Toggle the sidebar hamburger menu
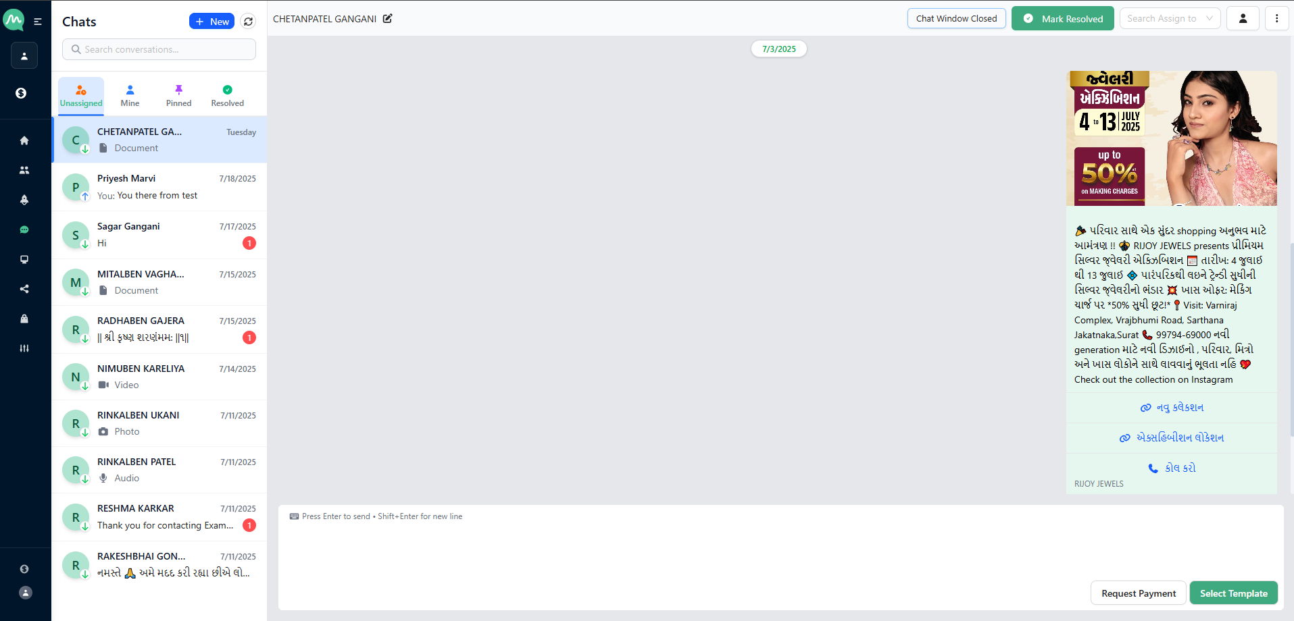This screenshot has height=621, width=1294. click(38, 22)
